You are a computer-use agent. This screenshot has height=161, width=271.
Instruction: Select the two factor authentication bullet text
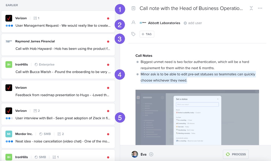coord(195,65)
